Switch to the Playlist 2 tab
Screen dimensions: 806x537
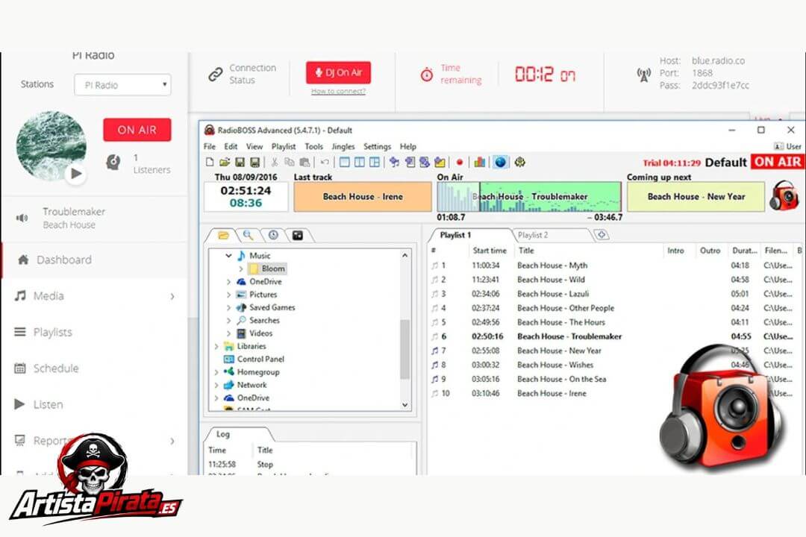(533, 235)
